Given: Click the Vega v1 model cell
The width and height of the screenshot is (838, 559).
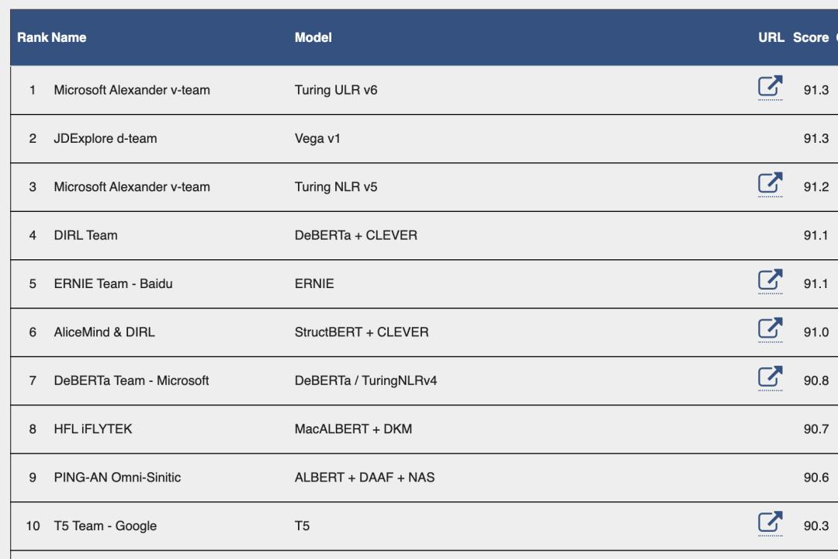Looking at the screenshot, I should pyautogui.click(x=317, y=138).
